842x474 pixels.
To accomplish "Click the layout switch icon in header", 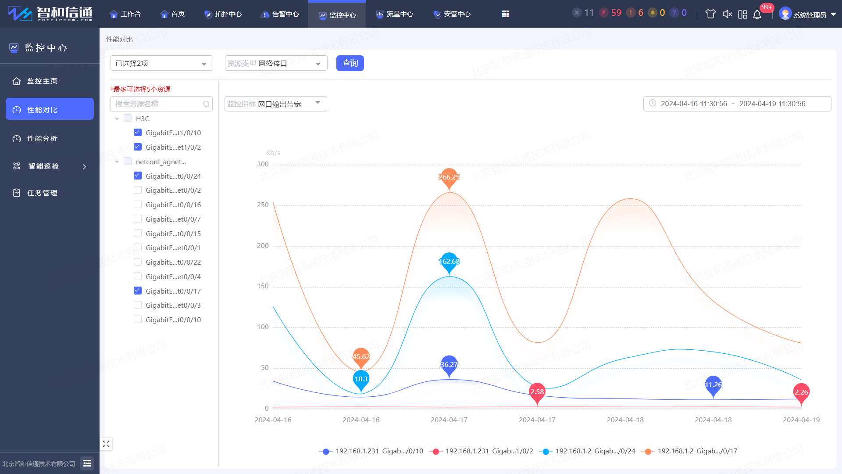I will tap(742, 14).
